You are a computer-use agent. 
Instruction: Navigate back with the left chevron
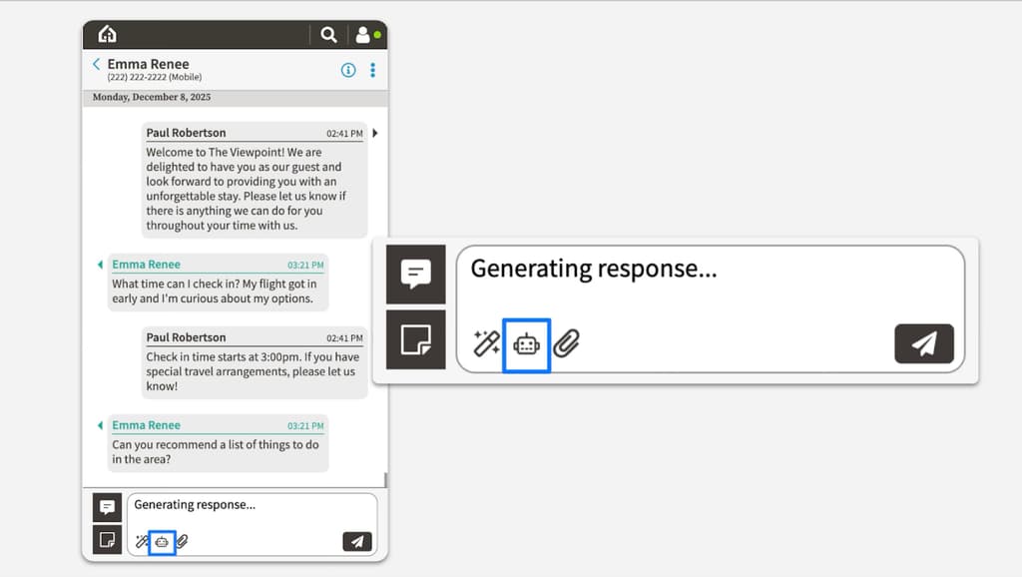[96, 63]
